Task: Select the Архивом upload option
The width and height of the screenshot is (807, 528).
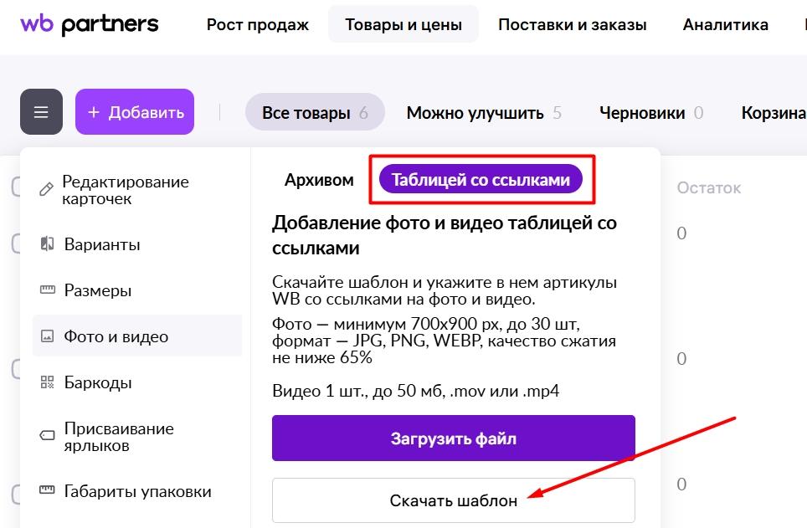Action: click(319, 180)
